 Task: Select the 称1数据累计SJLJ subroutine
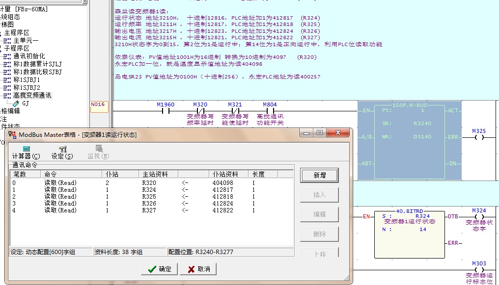37,64
